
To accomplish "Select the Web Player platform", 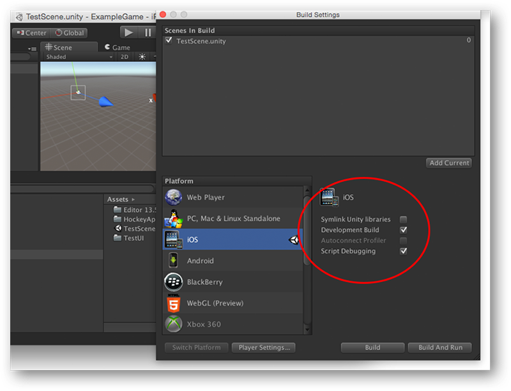I will tap(233, 197).
